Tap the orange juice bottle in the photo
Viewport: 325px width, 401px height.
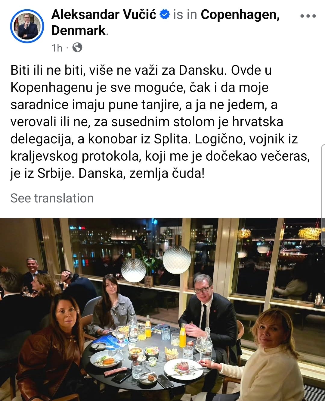click(x=183, y=335)
